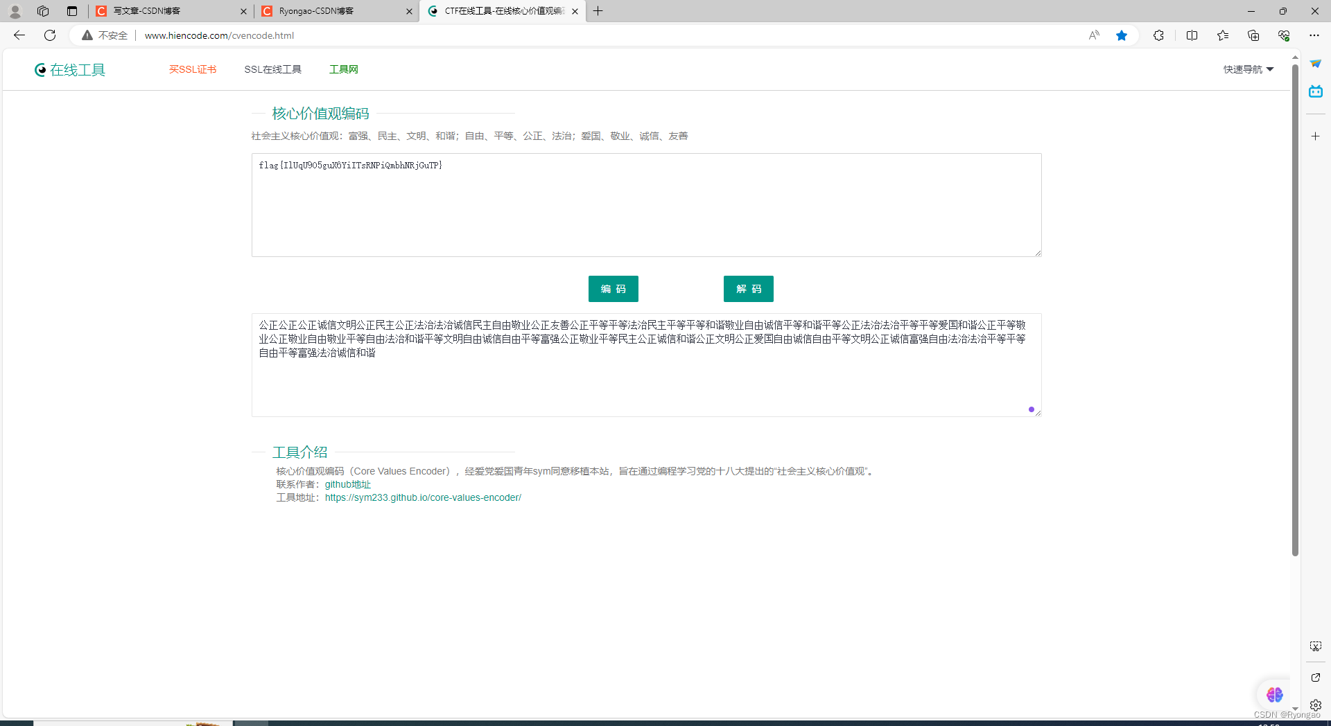Image resolution: width=1331 pixels, height=726 pixels.
Task: Click the 在线工具 site logo
Action: 70,70
